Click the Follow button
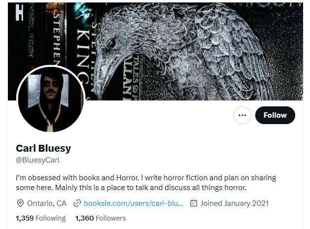This screenshot has height=229, width=310. click(275, 115)
